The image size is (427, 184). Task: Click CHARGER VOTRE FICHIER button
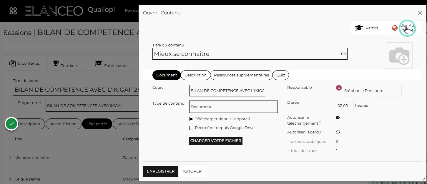pyautogui.click(x=216, y=140)
